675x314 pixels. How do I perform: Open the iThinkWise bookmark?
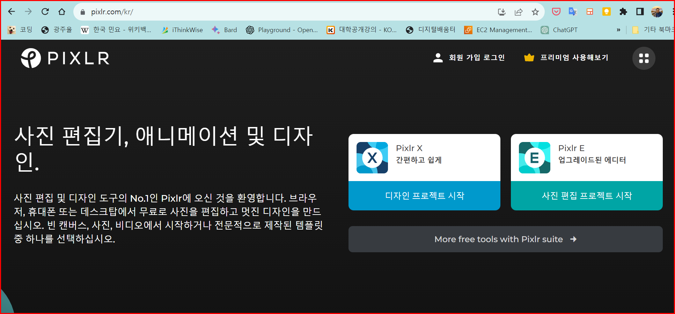click(182, 30)
